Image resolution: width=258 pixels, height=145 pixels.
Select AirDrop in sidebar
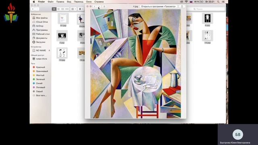(38, 26)
